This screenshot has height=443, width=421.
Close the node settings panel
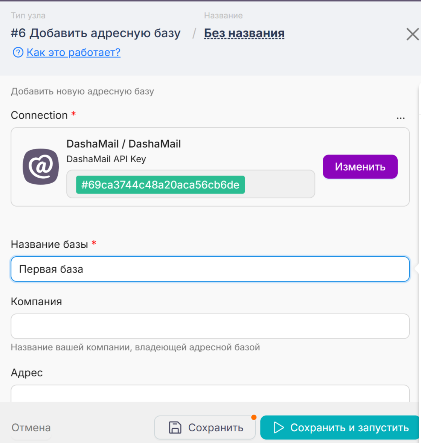[412, 34]
